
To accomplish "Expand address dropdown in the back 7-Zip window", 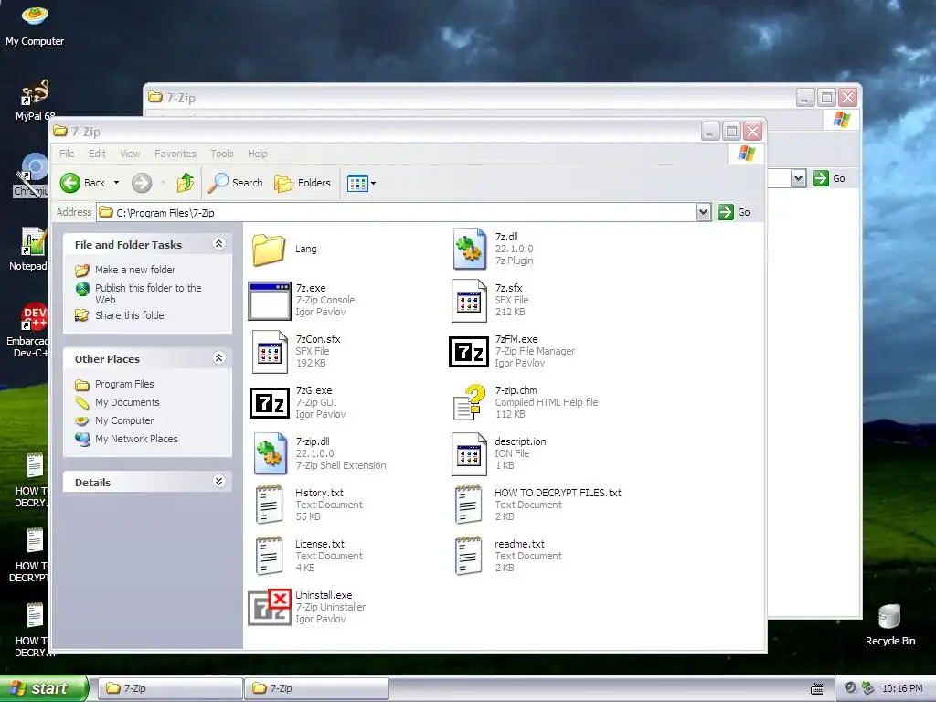I will coord(799,178).
